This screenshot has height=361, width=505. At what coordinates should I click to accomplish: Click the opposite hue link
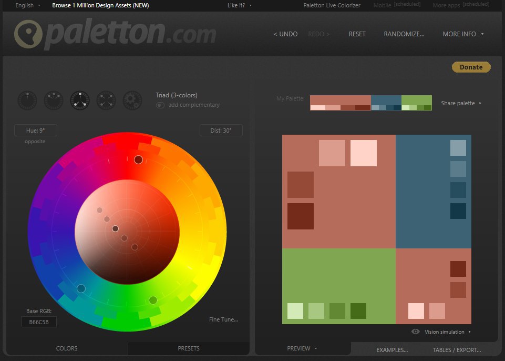coord(35,142)
